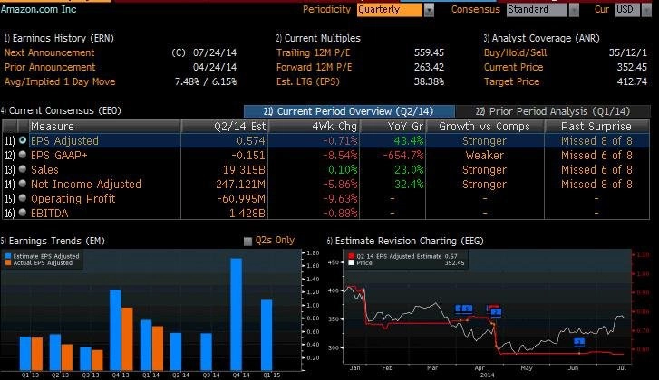Click orange Actual EPS Adjusted legend swatch
This screenshot has width=659, height=380.
point(8,263)
